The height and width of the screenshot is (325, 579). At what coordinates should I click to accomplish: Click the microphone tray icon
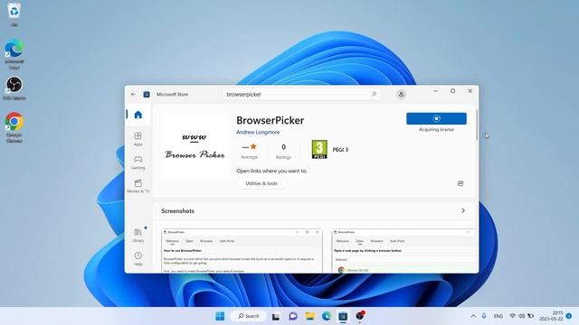coord(484,316)
